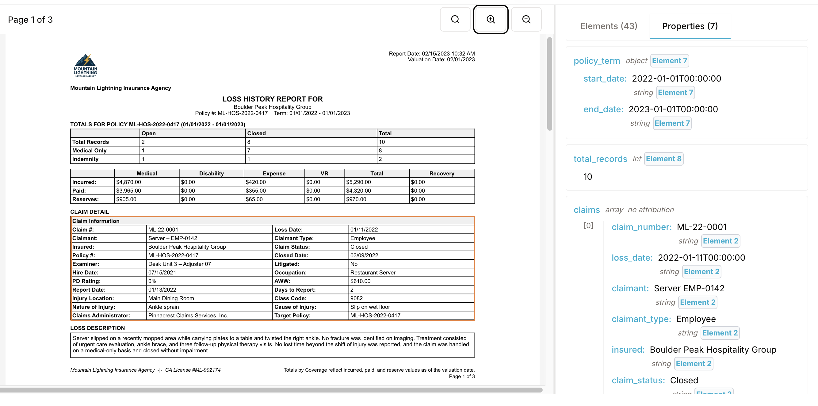The image size is (818, 406).
Task: Click the Mountain Lightning logo image
Action: (85, 65)
